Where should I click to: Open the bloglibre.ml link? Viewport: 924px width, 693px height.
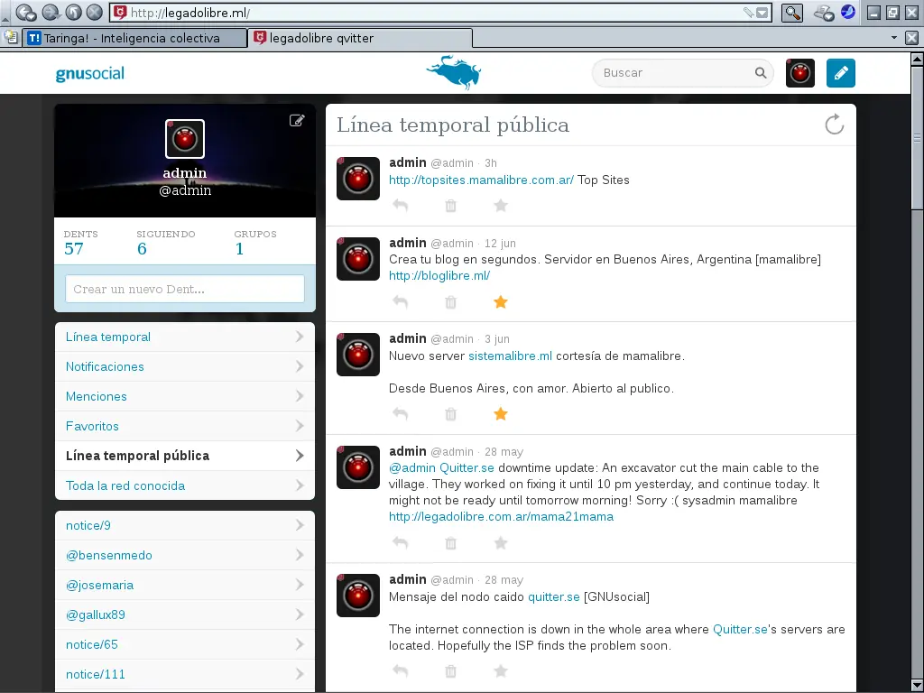point(439,276)
